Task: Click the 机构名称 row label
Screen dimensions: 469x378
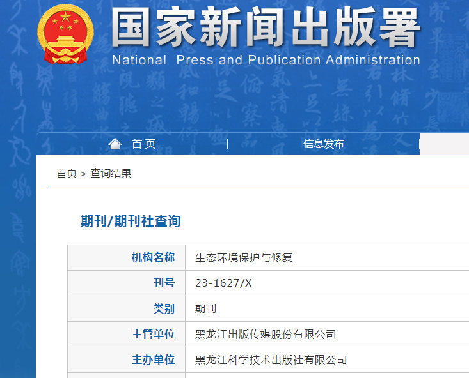Action: (x=153, y=258)
